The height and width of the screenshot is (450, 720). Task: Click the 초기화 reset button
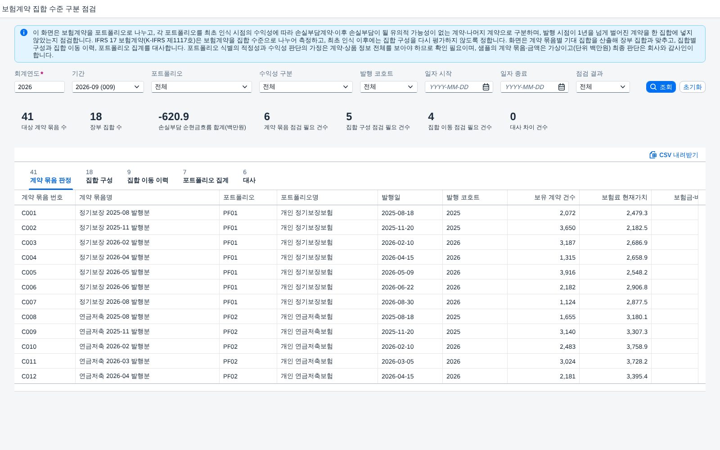[x=692, y=87]
